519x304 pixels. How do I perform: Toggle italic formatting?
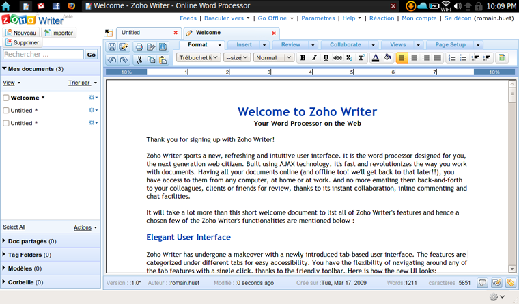click(314, 57)
